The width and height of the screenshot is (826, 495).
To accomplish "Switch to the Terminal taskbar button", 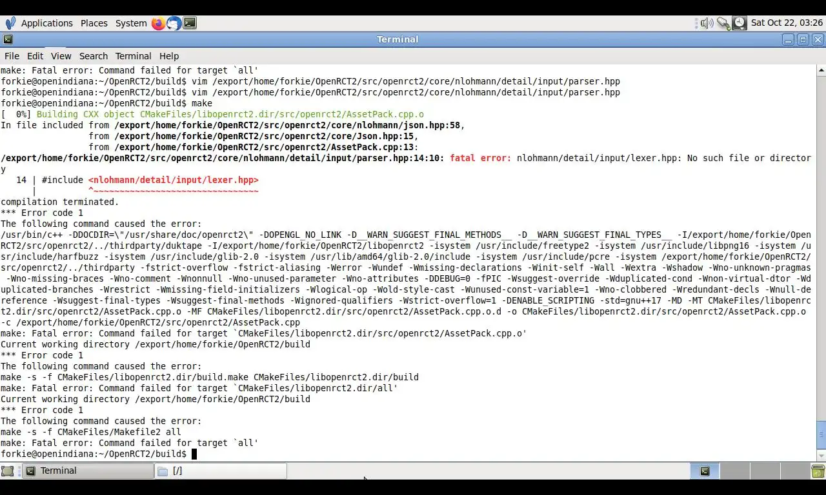I will [88, 471].
